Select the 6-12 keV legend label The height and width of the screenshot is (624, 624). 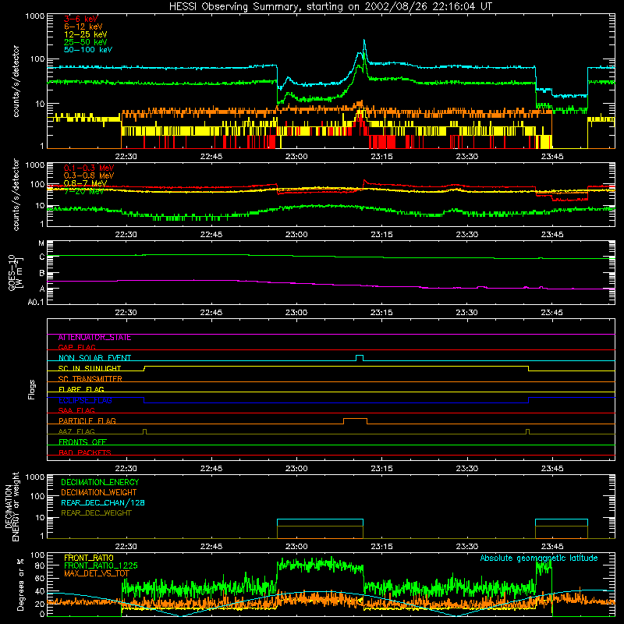83,27
